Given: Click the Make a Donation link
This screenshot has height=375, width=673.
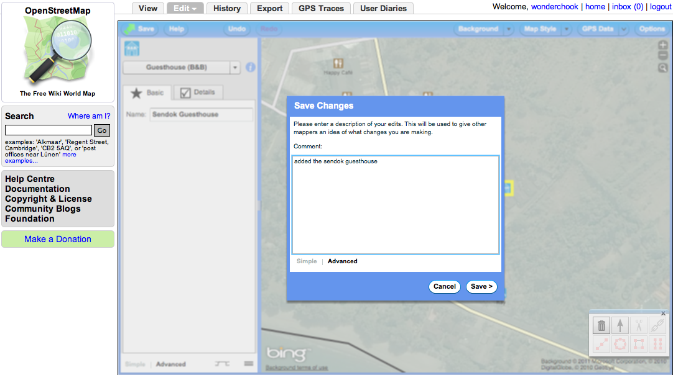Looking at the screenshot, I should (x=57, y=239).
